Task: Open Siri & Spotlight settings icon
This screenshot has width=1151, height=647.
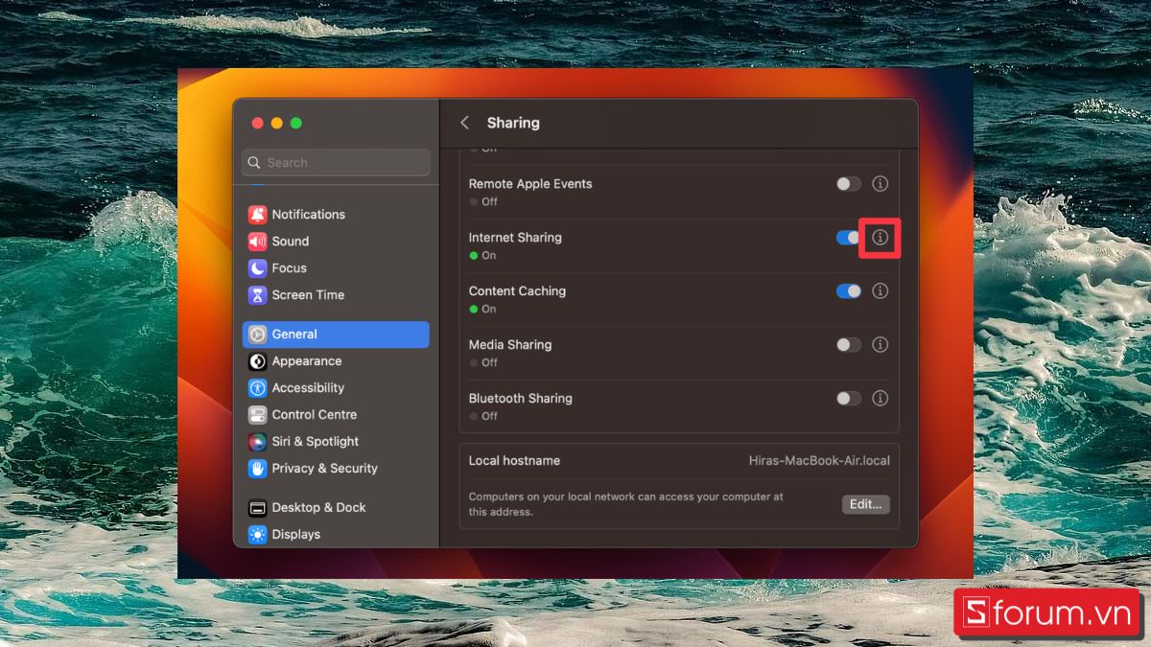Action: click(x=256, y=441)
